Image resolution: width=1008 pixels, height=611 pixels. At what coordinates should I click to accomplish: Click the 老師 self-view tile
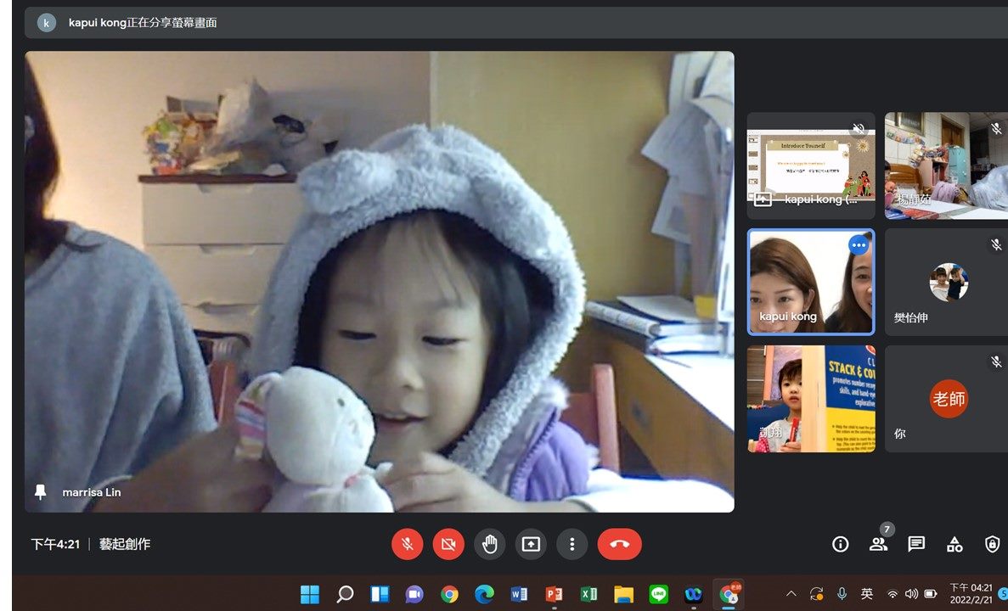pyautogui.click(x=947, y=399)
